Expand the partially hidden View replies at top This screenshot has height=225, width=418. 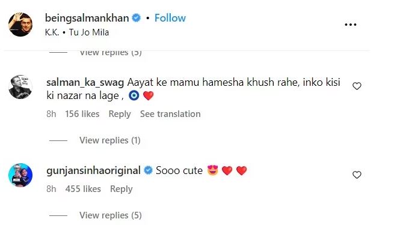(111, 53)
